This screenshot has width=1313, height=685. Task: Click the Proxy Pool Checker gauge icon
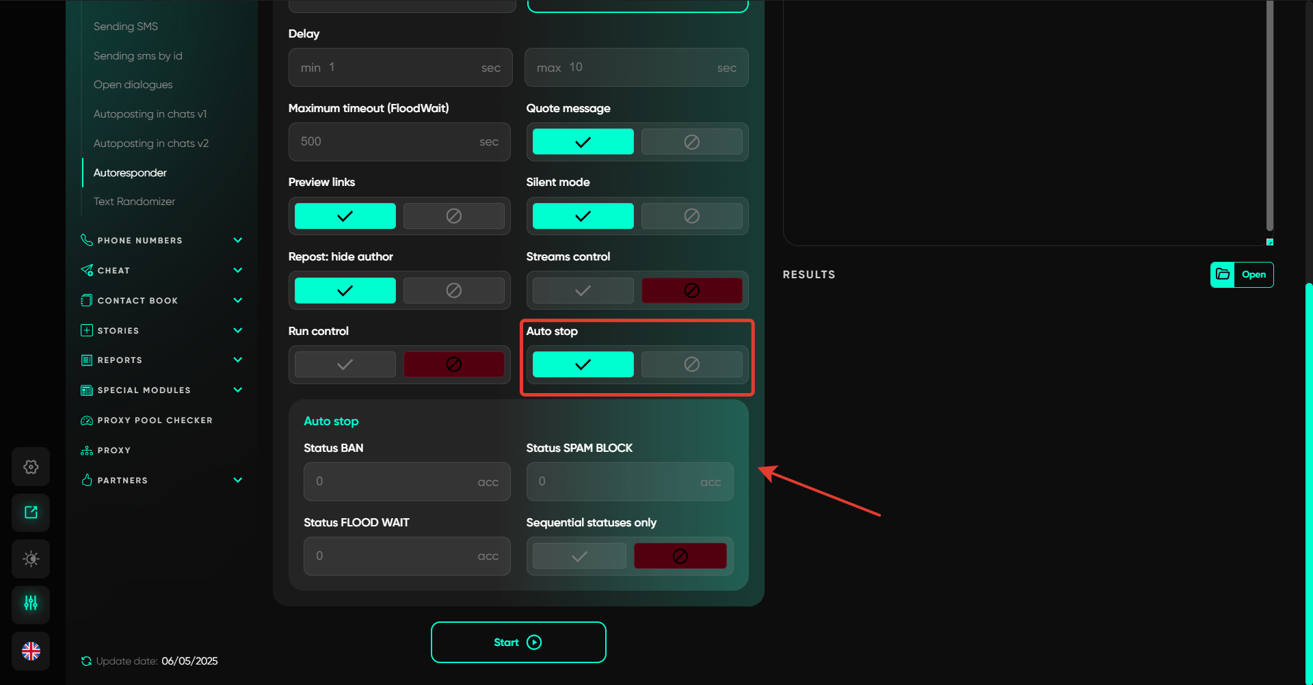(87, 420)
